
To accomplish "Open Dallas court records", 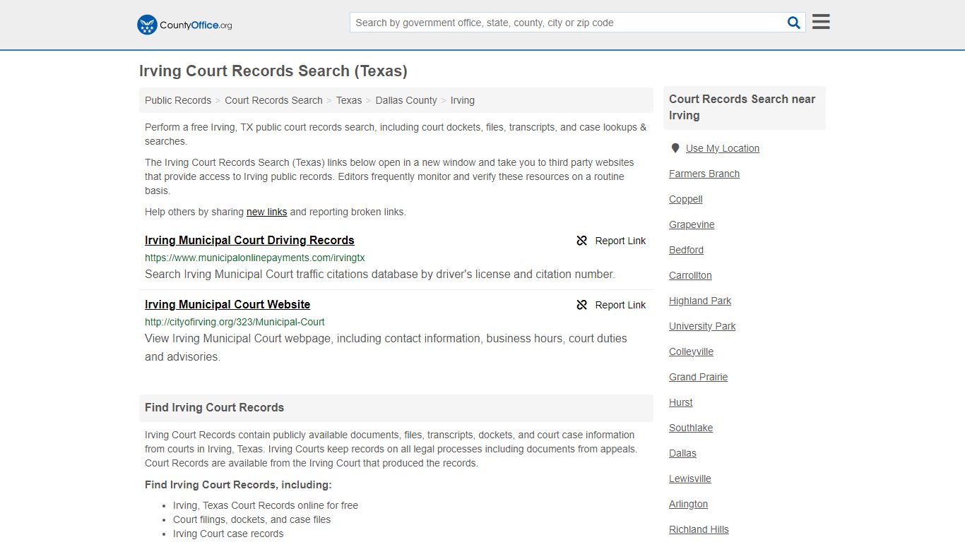I will [682, 453].
